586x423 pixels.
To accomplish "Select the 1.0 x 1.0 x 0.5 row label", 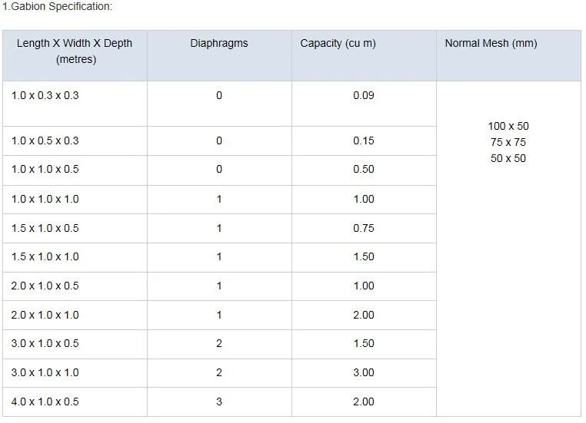I will point(45,169).
